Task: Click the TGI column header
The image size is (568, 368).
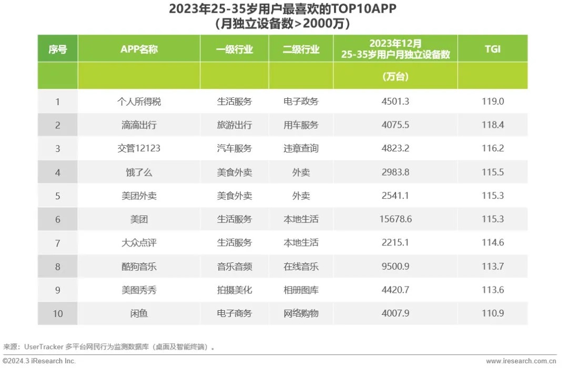Action: 492,49
